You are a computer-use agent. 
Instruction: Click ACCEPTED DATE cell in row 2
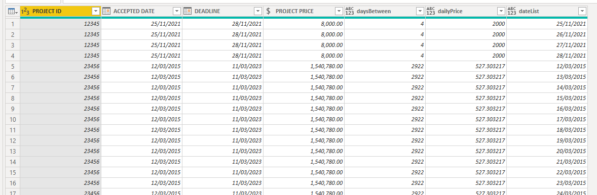click(x=141, y=34)
